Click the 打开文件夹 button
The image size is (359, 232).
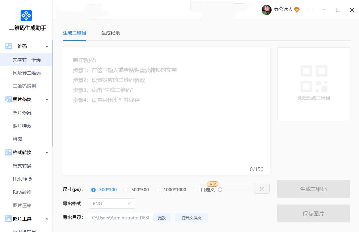click(x=191, y=217)
